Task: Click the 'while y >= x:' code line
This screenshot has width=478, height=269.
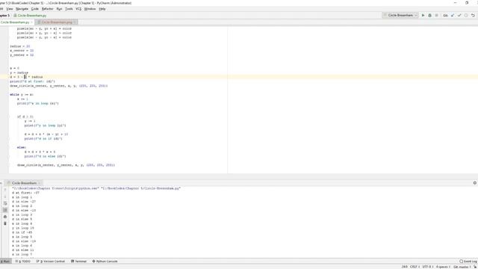Action: click(x=22, y=95)
